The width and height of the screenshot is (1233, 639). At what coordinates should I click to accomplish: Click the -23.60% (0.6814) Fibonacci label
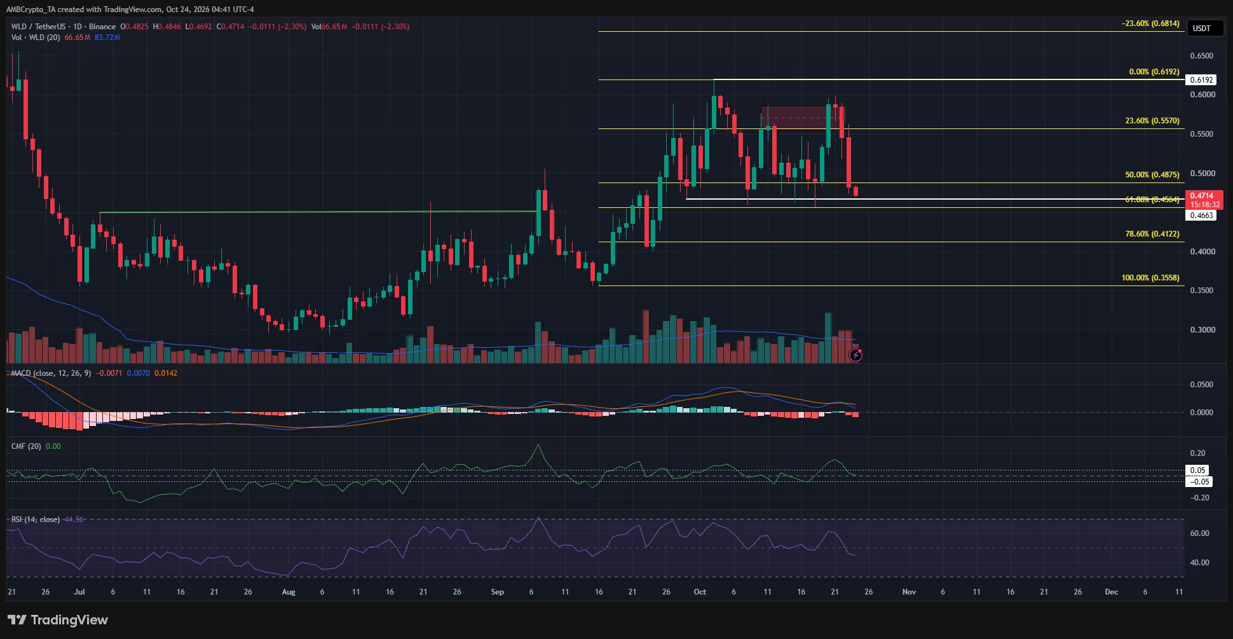point(1150,24)
